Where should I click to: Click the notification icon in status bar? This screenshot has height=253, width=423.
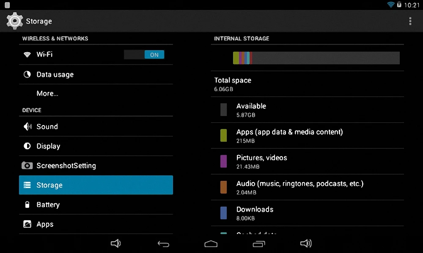coord(7,5)
